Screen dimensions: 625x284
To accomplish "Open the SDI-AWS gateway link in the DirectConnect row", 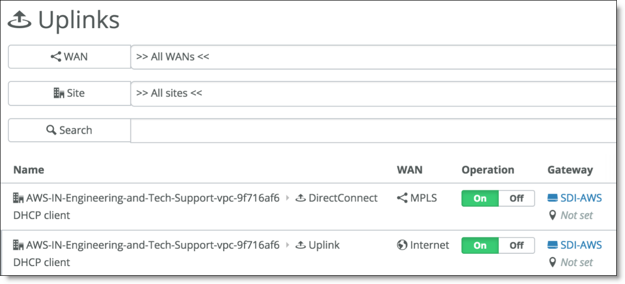I will (581, 198).
